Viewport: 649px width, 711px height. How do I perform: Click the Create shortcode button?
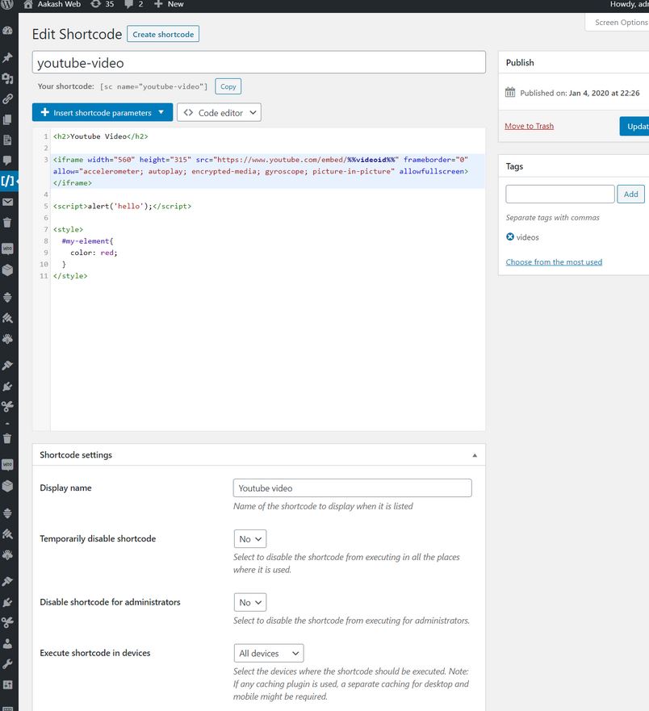pos(163,34)
